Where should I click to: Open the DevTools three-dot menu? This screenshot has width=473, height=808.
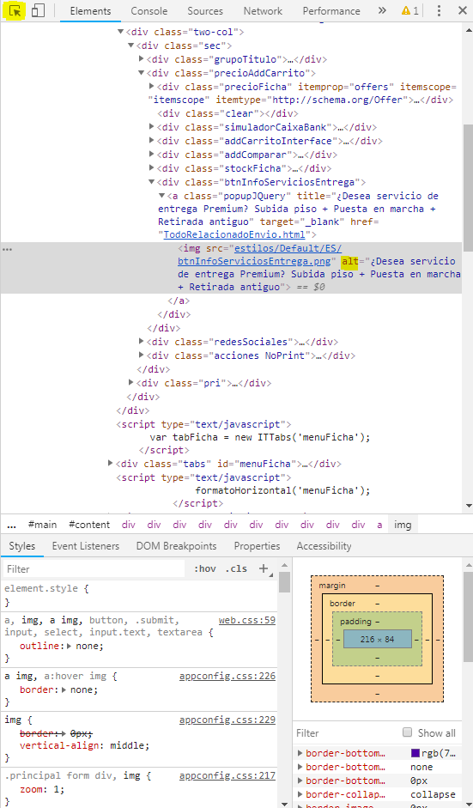pyautogui.click(x=439, y=11)
